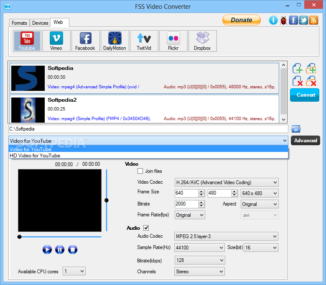Choose the Vimeo preset icon
The height and width of the screenshot is (285, 326).
[56, 41]
